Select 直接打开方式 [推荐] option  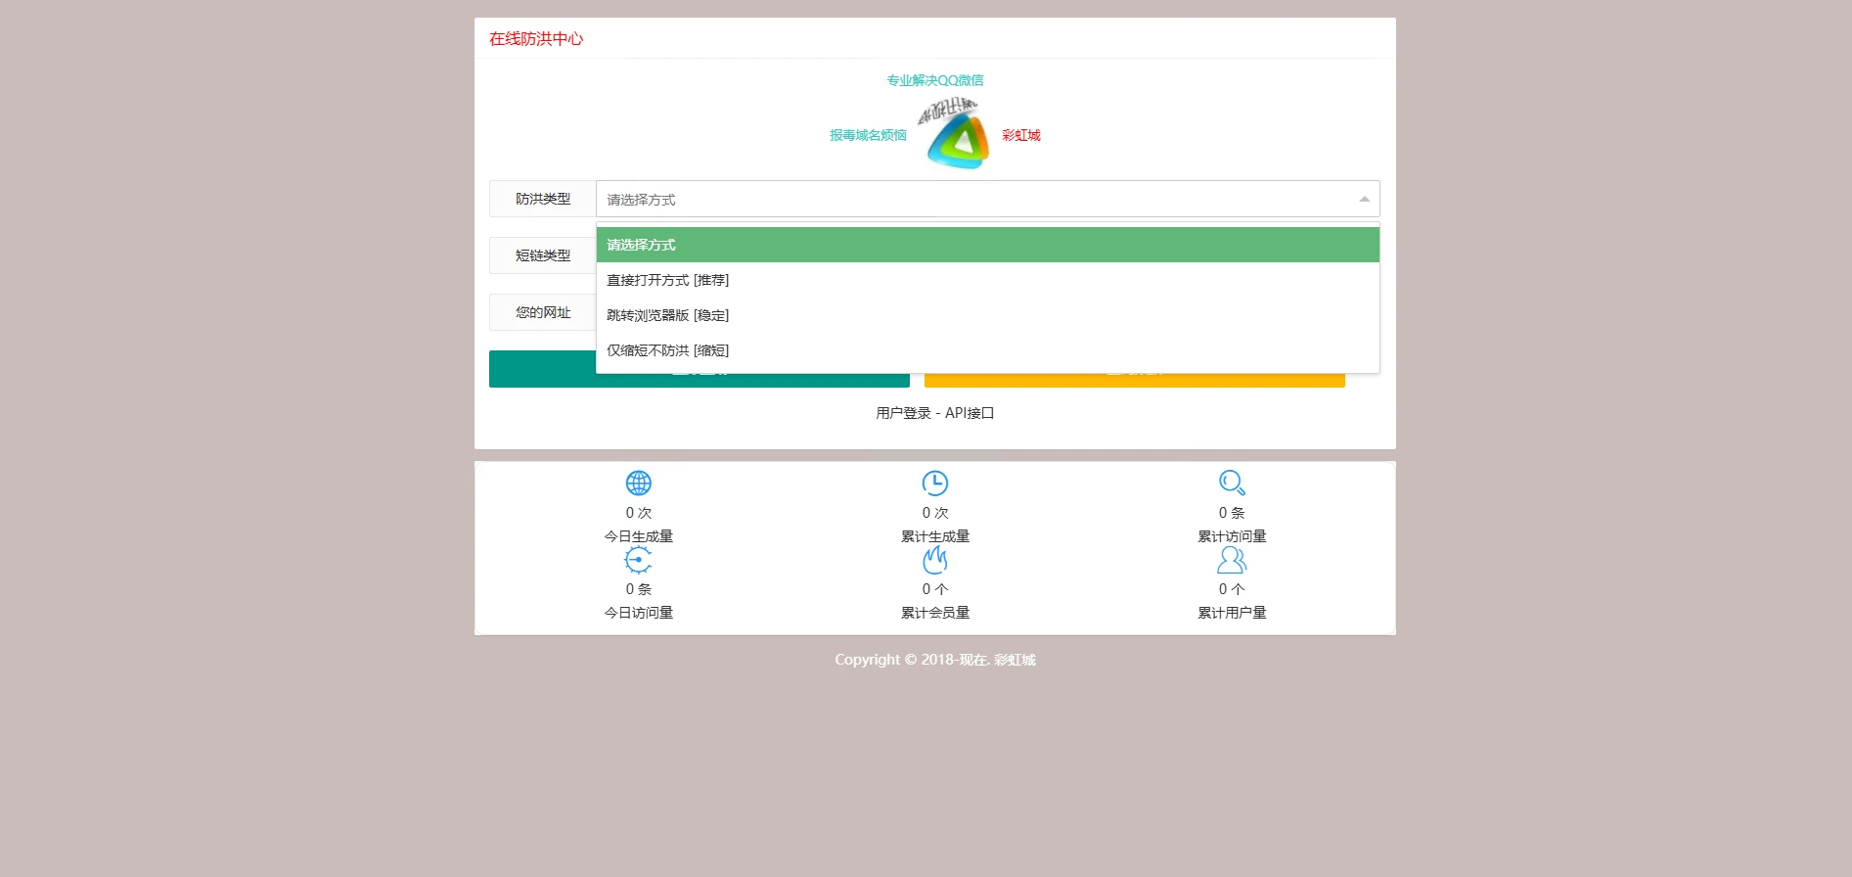[988, 280]
